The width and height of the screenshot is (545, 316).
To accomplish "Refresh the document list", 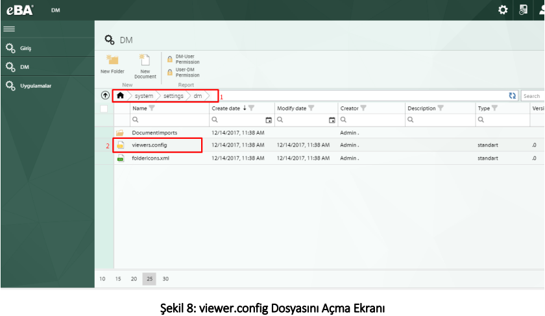I will 513,96.
